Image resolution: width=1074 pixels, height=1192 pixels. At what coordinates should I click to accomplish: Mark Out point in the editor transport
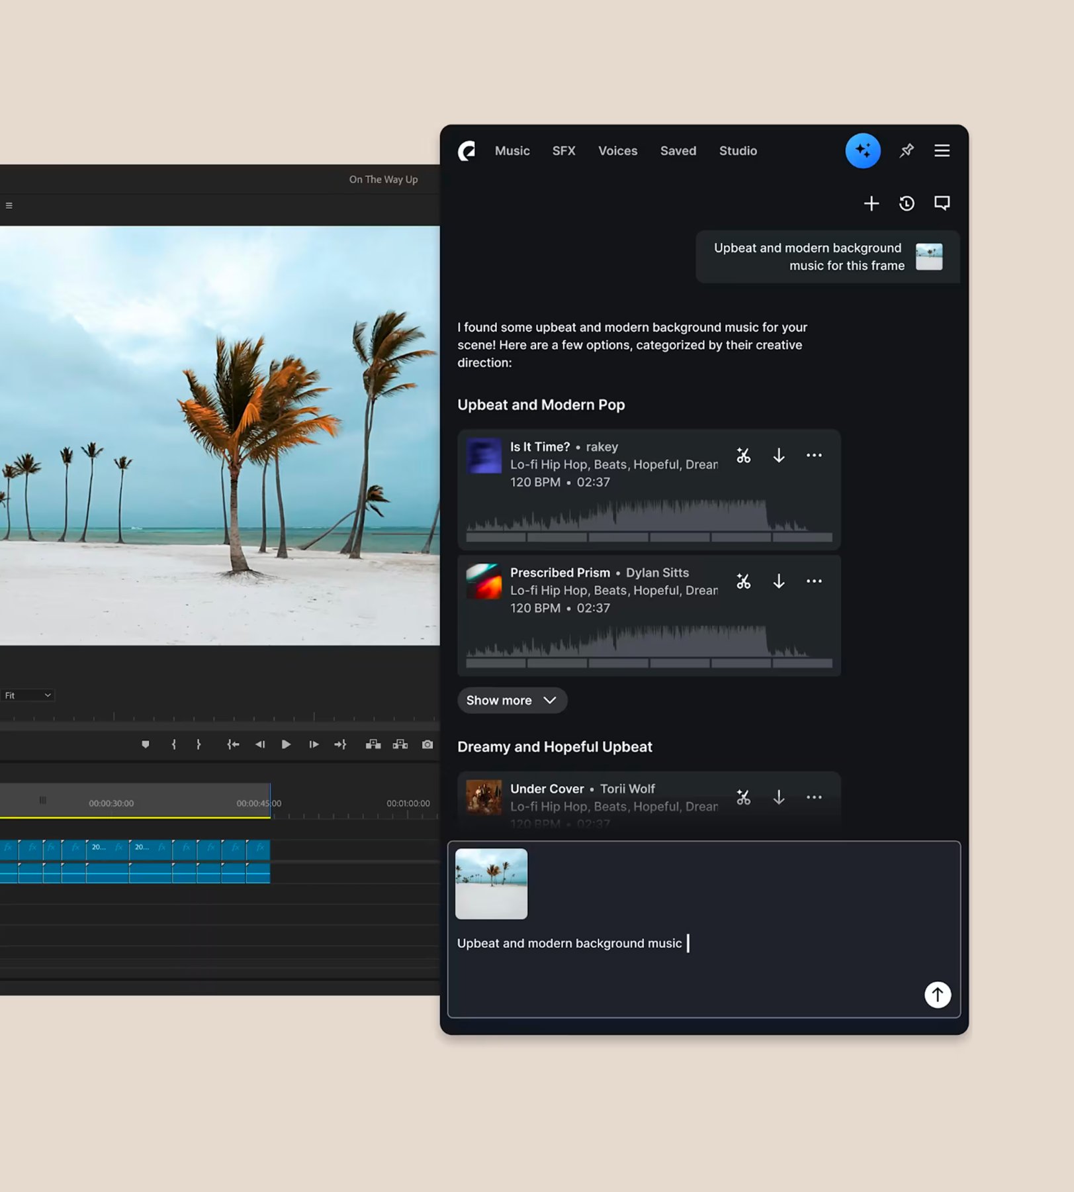pos(199,745)
